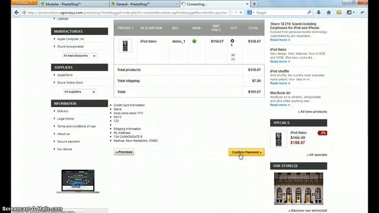Click the Our Store(s) building image
Image resolution: width=379 pixels, height=213 pixels.
coord(298,188)
